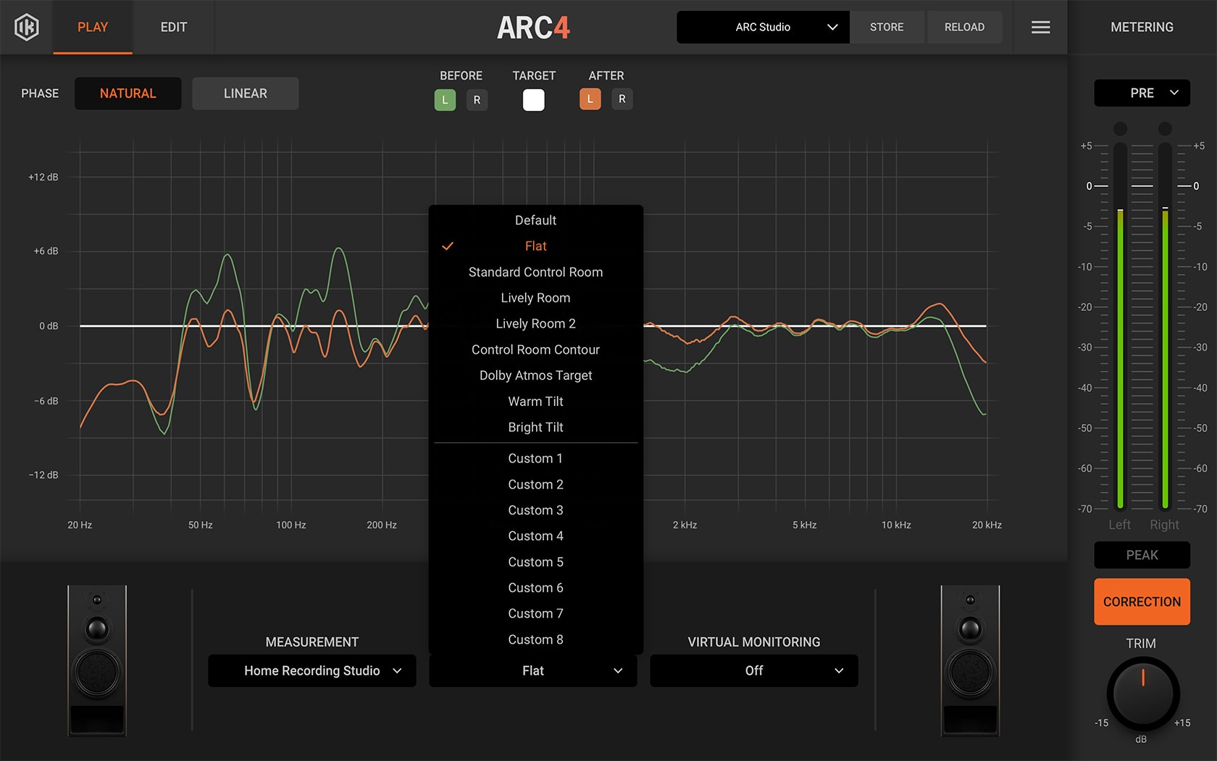Viewport: 1217px width, 761px height.
Task: Enable the CORRECTION button
Action: point(1142,602)
